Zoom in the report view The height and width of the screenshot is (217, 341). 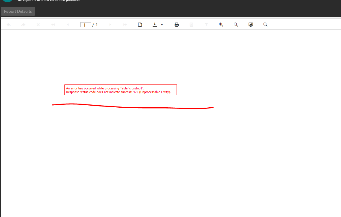click(x=221, y=25)
